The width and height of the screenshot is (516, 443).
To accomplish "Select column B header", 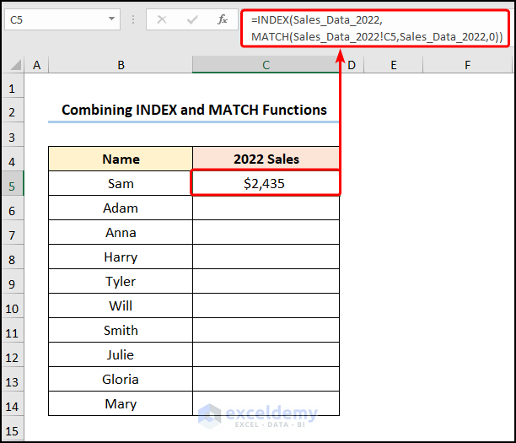I will (121, 65).
